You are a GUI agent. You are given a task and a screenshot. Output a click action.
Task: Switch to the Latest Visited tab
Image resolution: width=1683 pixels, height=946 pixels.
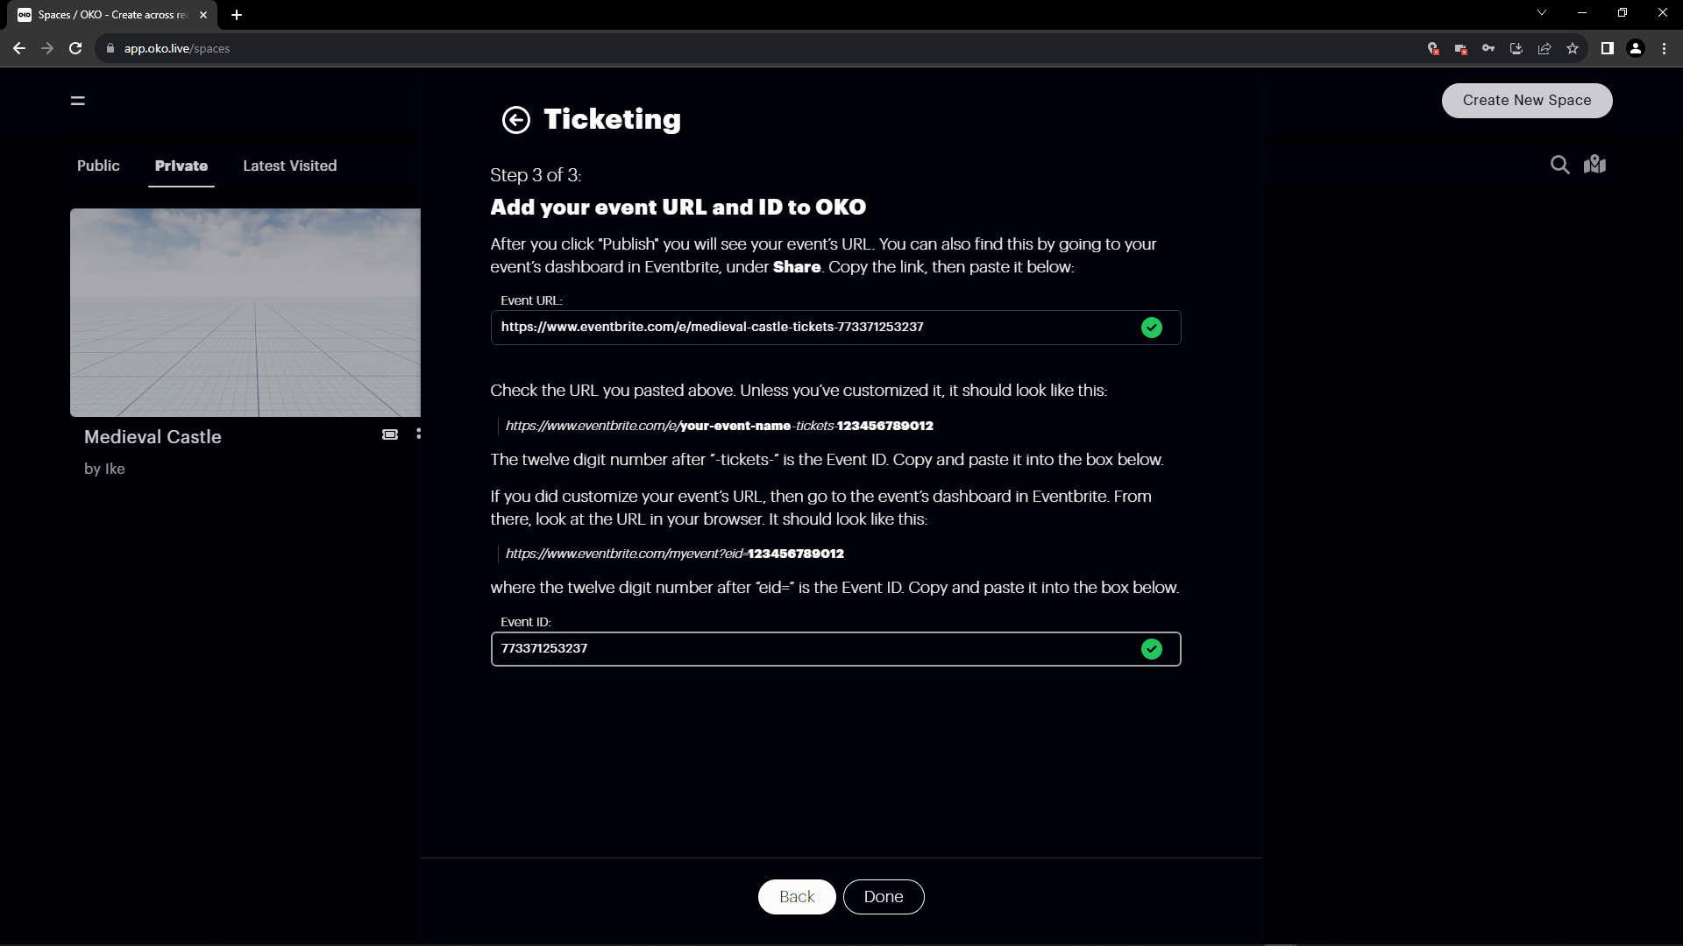click(289, 166)
